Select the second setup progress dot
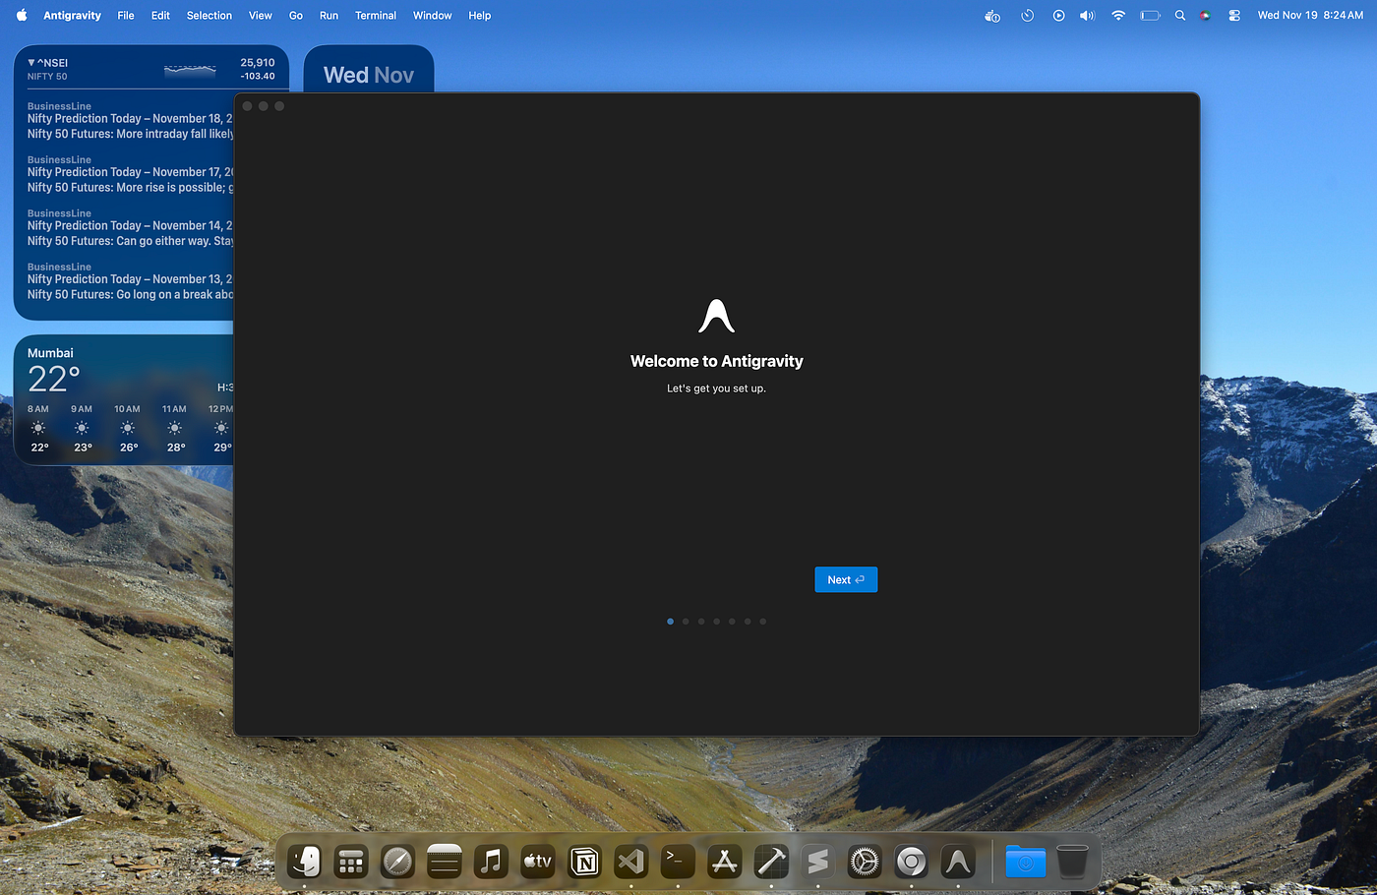 [x=686, y=622]
